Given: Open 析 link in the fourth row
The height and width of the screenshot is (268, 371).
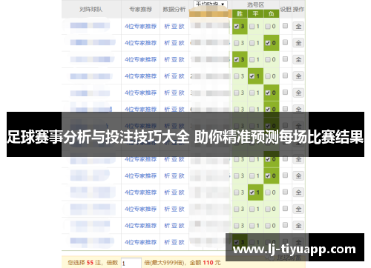Looking at the screenshot, I should tap(167, 76).
